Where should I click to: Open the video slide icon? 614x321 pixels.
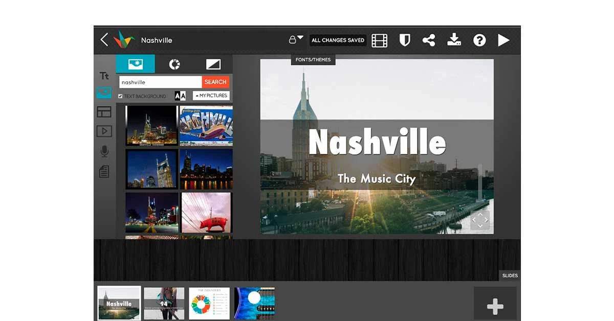pyautogui.click(x=105, y=131)
